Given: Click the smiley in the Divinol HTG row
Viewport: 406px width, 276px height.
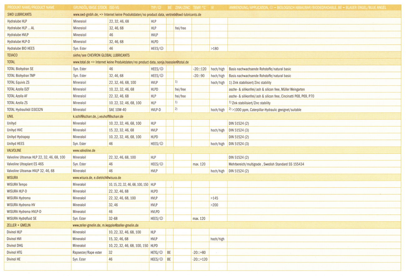Looking at the screenshot, I should [161, 252].
